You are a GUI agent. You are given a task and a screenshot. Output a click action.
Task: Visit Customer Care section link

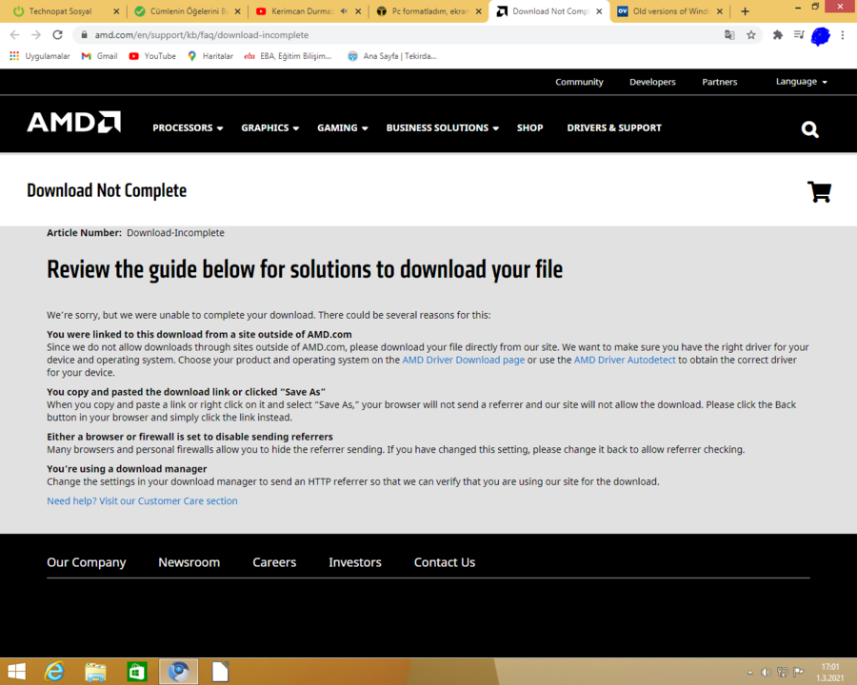pyautogui.click(x=142, y=501)
